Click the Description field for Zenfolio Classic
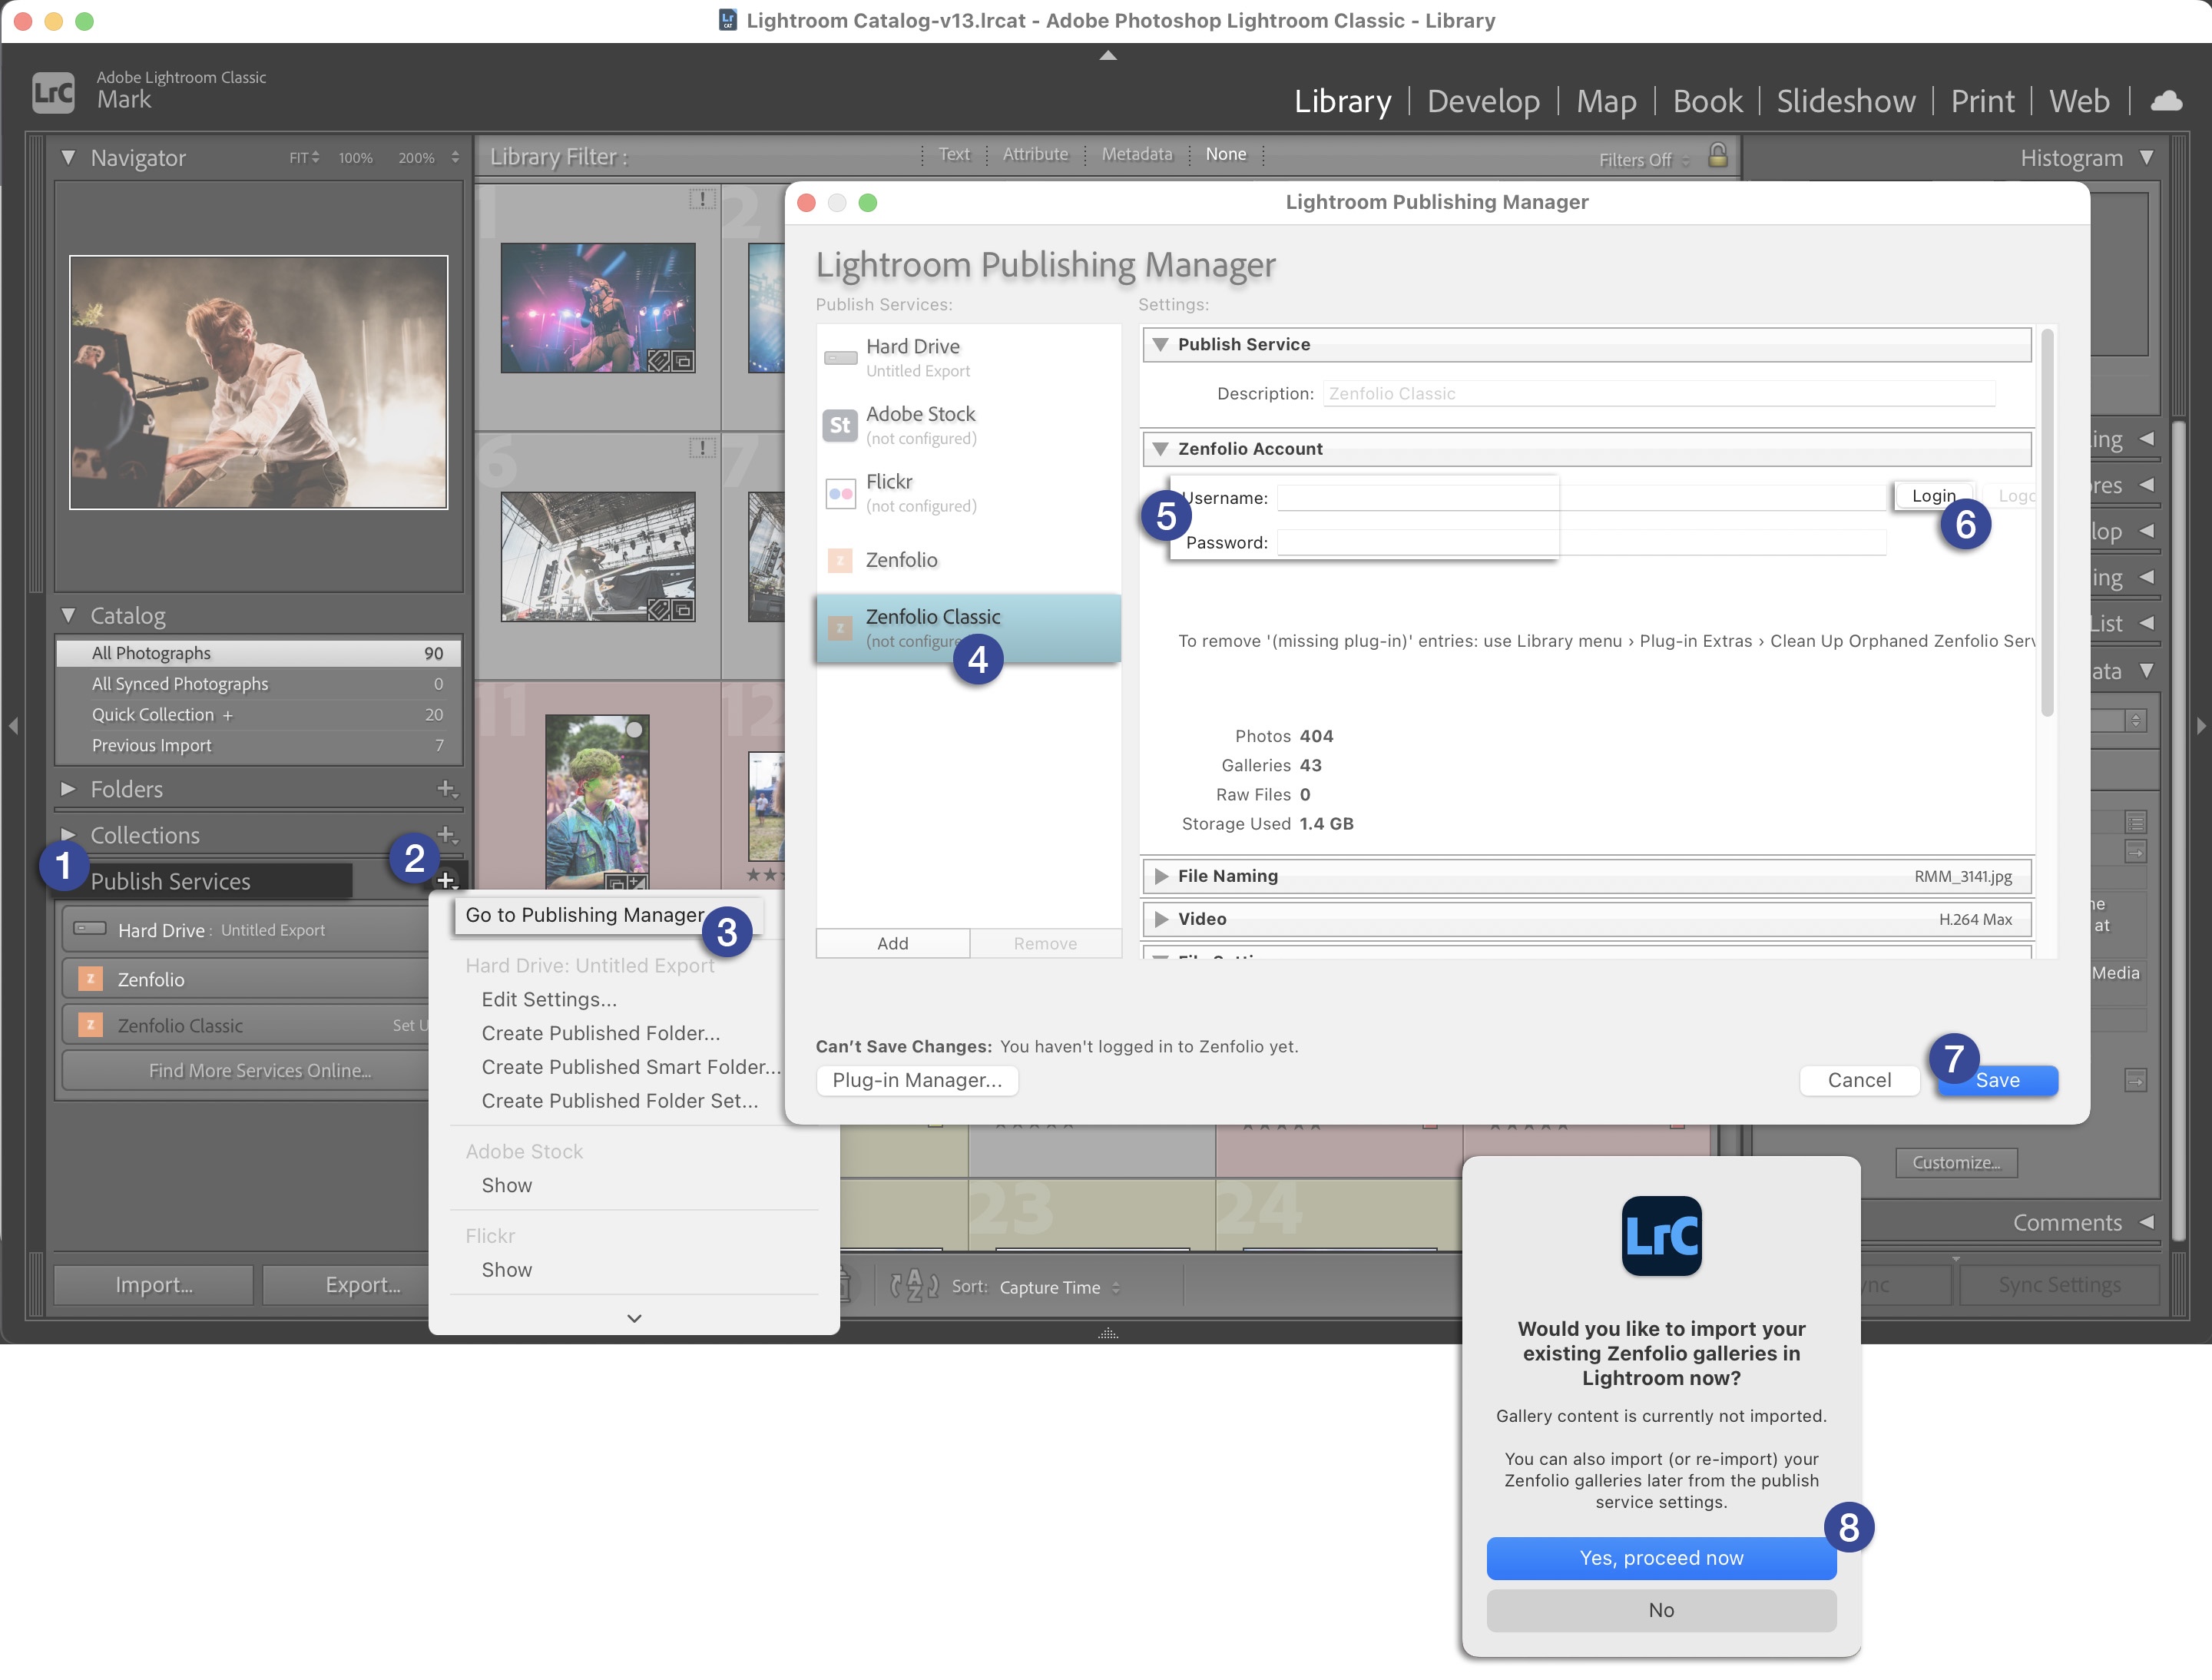Image resolution: width=2212 pixels, height=1680 pixels. [1658, 393]
